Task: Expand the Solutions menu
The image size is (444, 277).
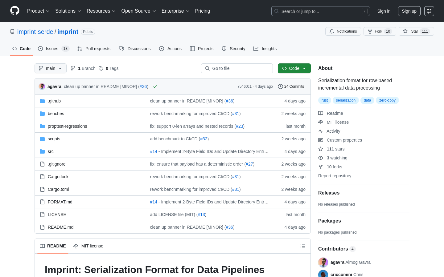Action: [68, 11]
